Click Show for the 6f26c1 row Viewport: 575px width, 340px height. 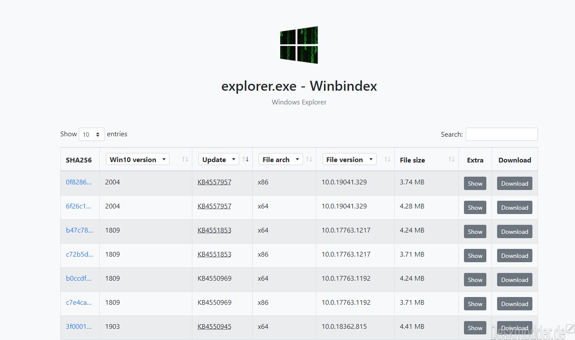click(x=475, y=207)
